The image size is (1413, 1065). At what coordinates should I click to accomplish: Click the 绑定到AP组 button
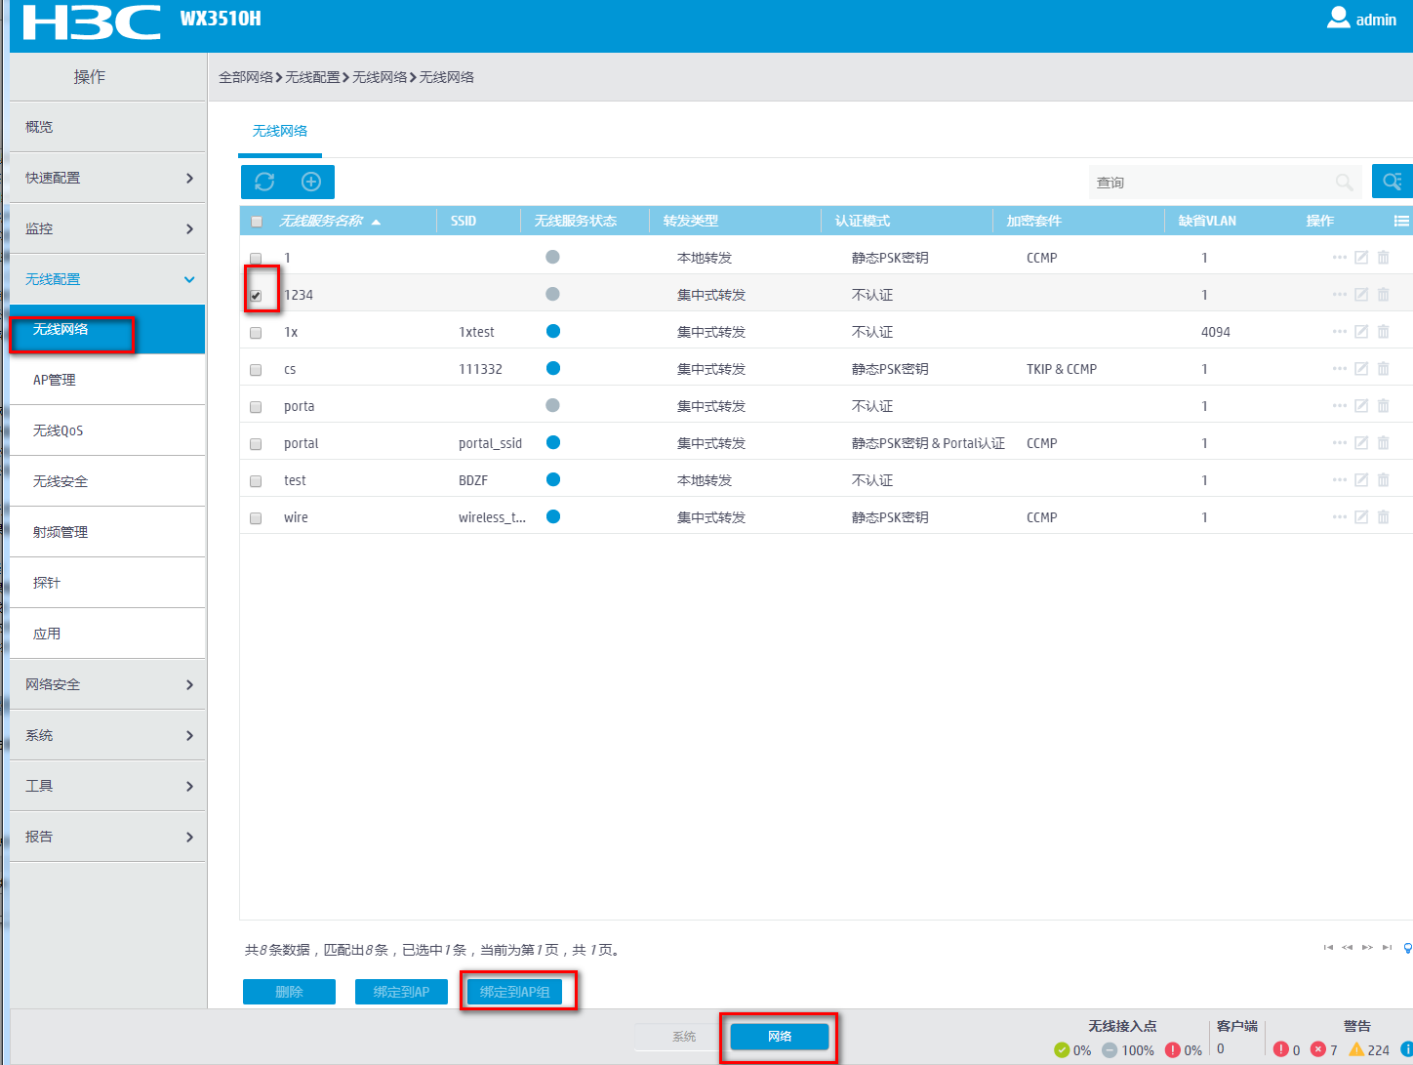(x=514, y=992)
